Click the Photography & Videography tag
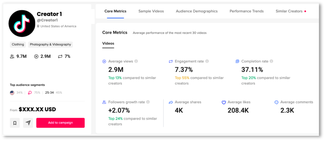325x141 pixels. click(50, 44)
